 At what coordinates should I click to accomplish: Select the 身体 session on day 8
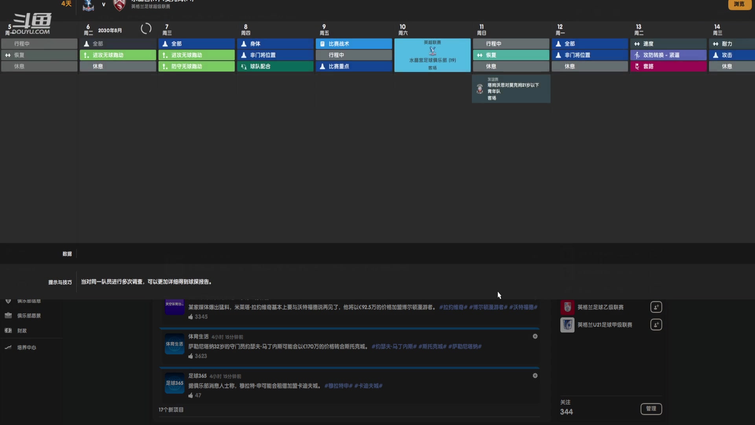275,44
